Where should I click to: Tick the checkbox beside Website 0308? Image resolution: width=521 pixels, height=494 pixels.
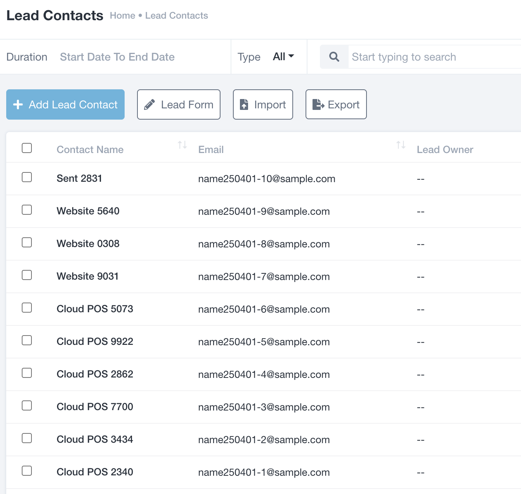click(x=27, y=243)
